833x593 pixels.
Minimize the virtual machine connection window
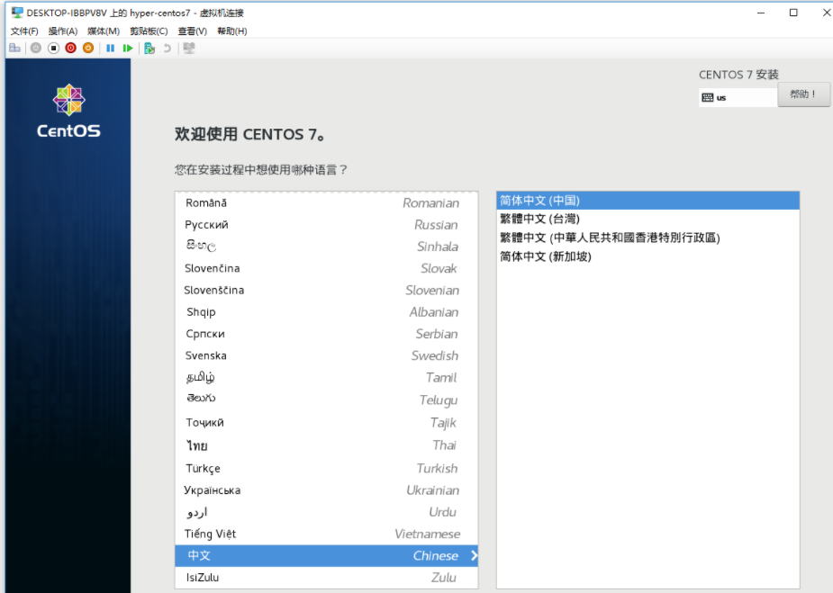(x=761, y=13)
